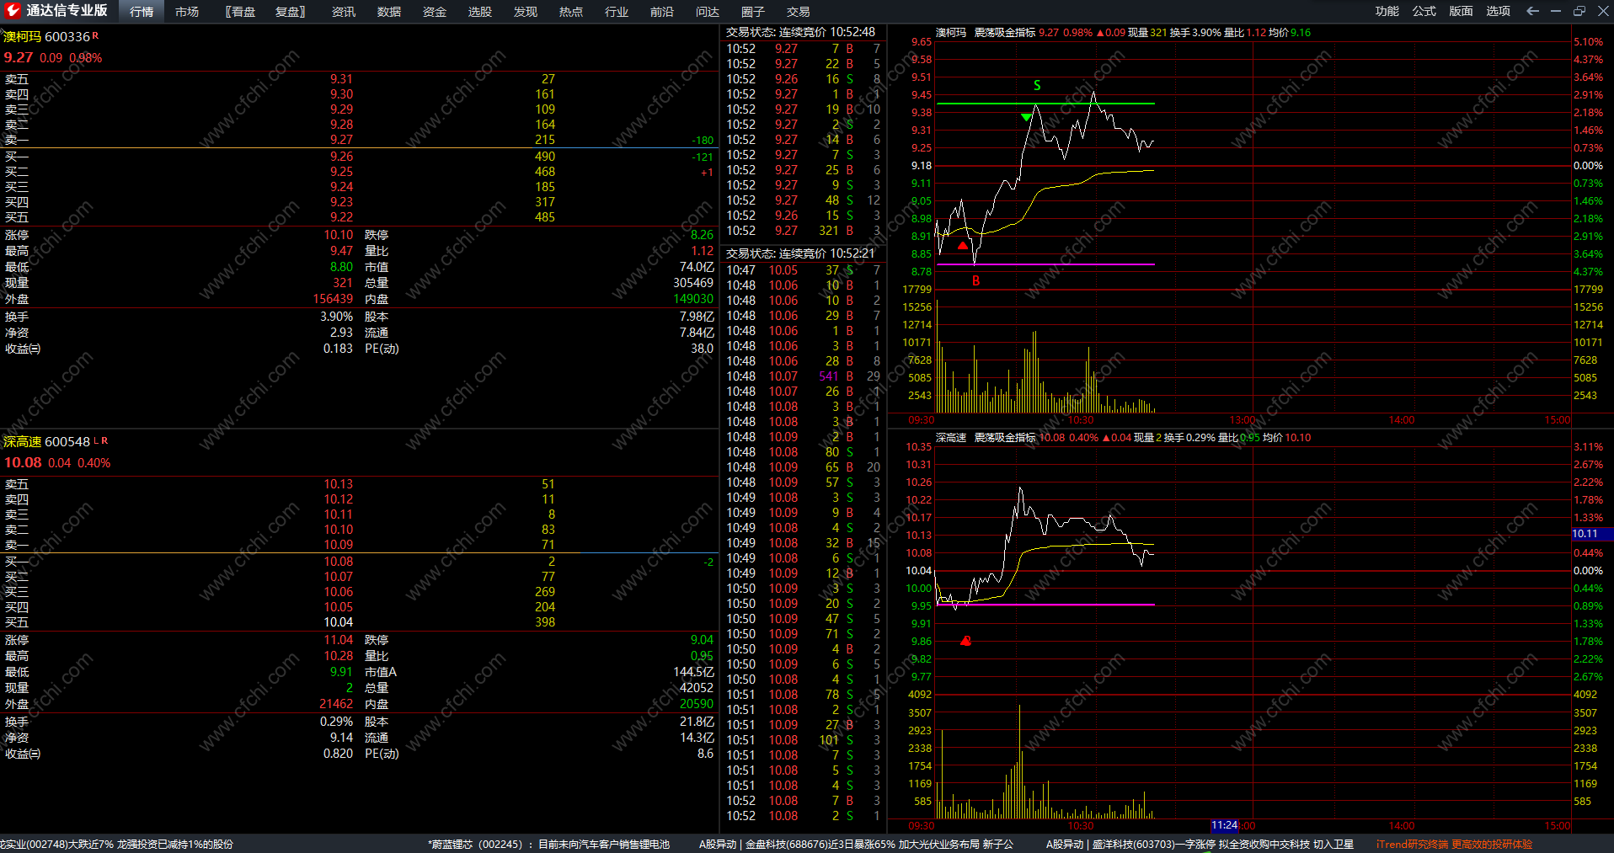
Task: Click the 震荡吸金指标 label on 澳柯玛 chart
Action: (x=1005, y=33)
